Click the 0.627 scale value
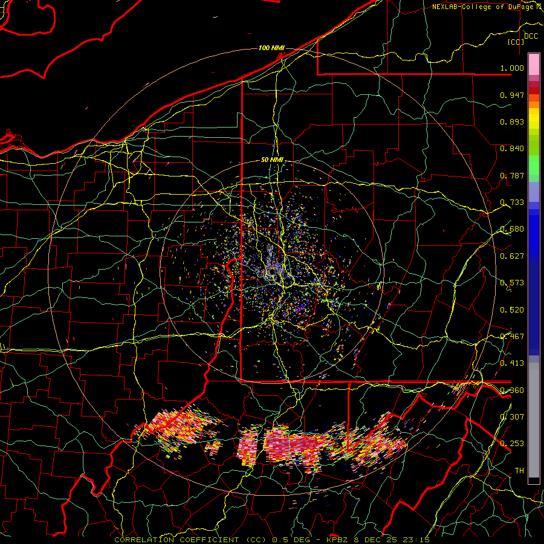This screenshot has height=544, width=544. pyautogui.click(x=512, y=256)
